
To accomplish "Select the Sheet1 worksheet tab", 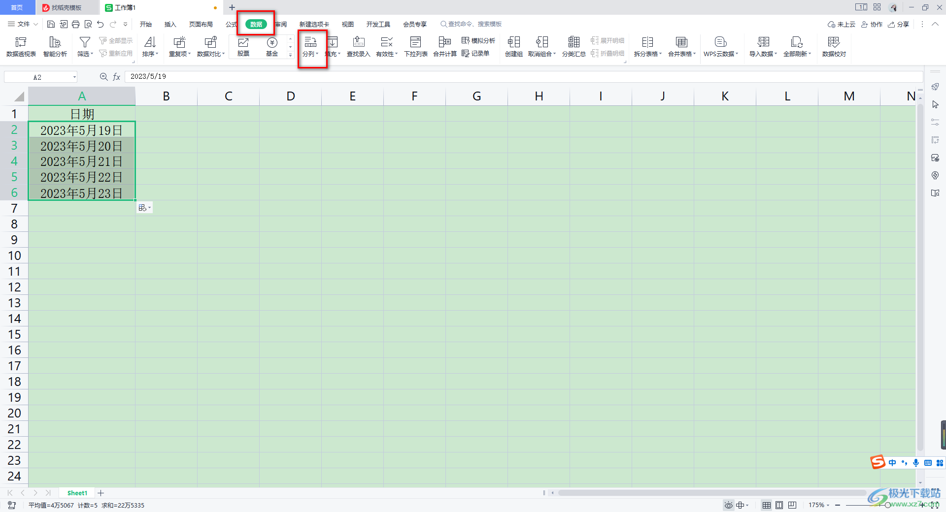I will click(77, 493).
